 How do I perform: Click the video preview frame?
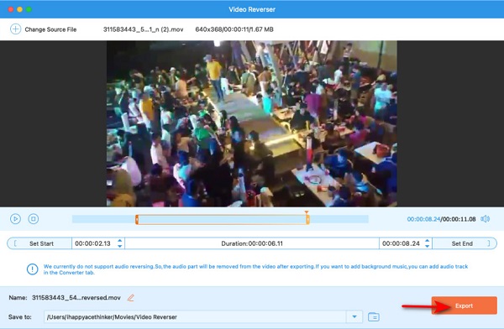(252, 123)
